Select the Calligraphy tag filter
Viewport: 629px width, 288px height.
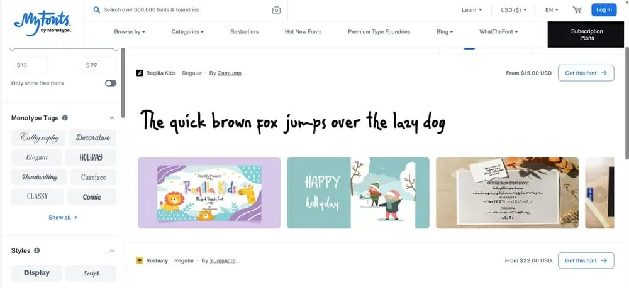pos(38,137)
